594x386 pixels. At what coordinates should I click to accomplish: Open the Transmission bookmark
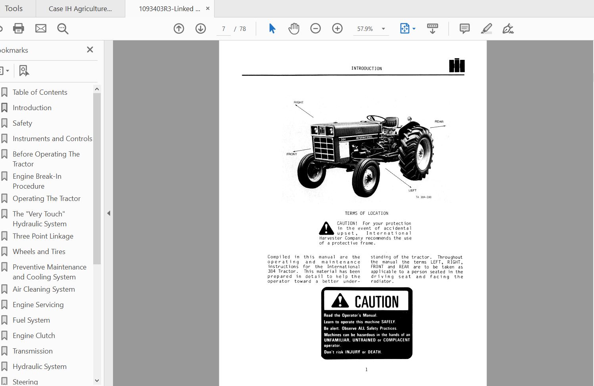click(x=33, y=351)
